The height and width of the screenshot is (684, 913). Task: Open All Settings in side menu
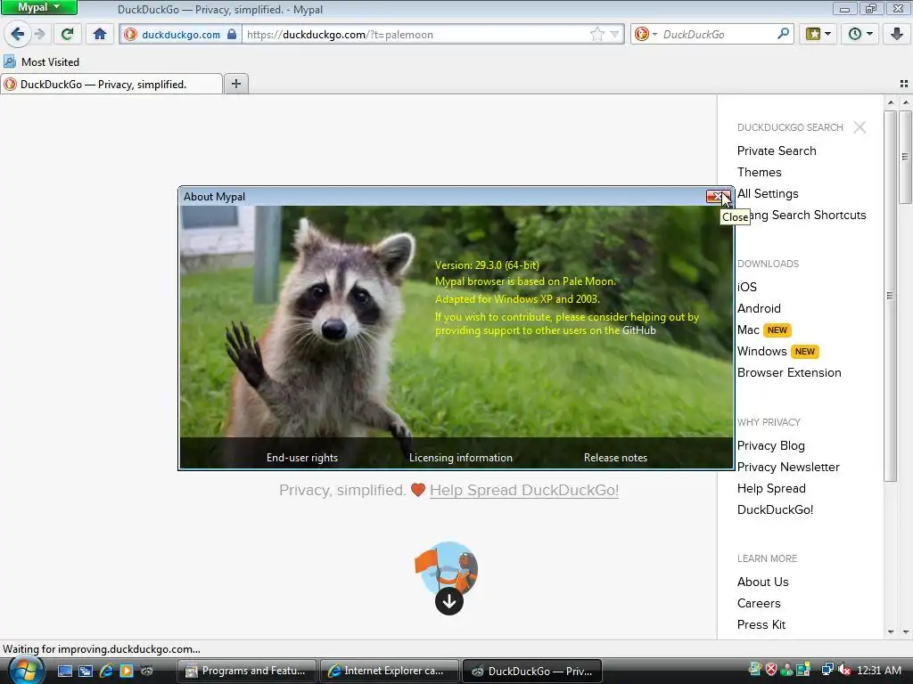pos(768,193)
